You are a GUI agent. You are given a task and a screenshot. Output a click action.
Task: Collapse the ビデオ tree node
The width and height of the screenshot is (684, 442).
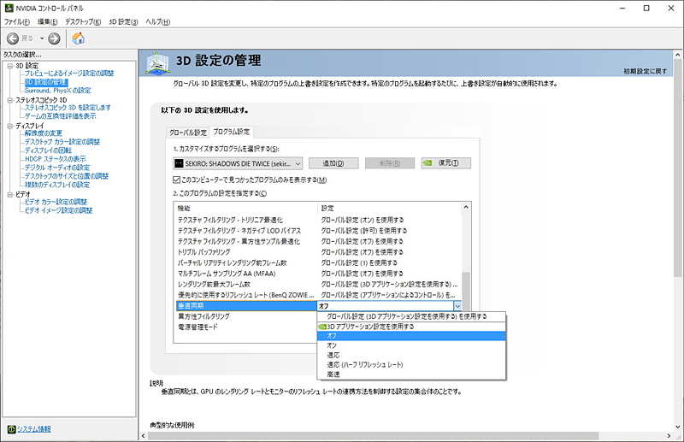pos(10,195)
